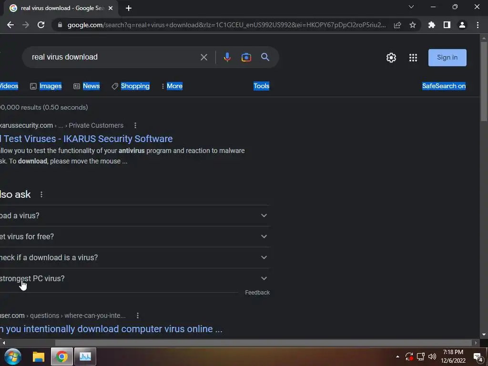Open Google quick settings gear

tap(391, 58)
